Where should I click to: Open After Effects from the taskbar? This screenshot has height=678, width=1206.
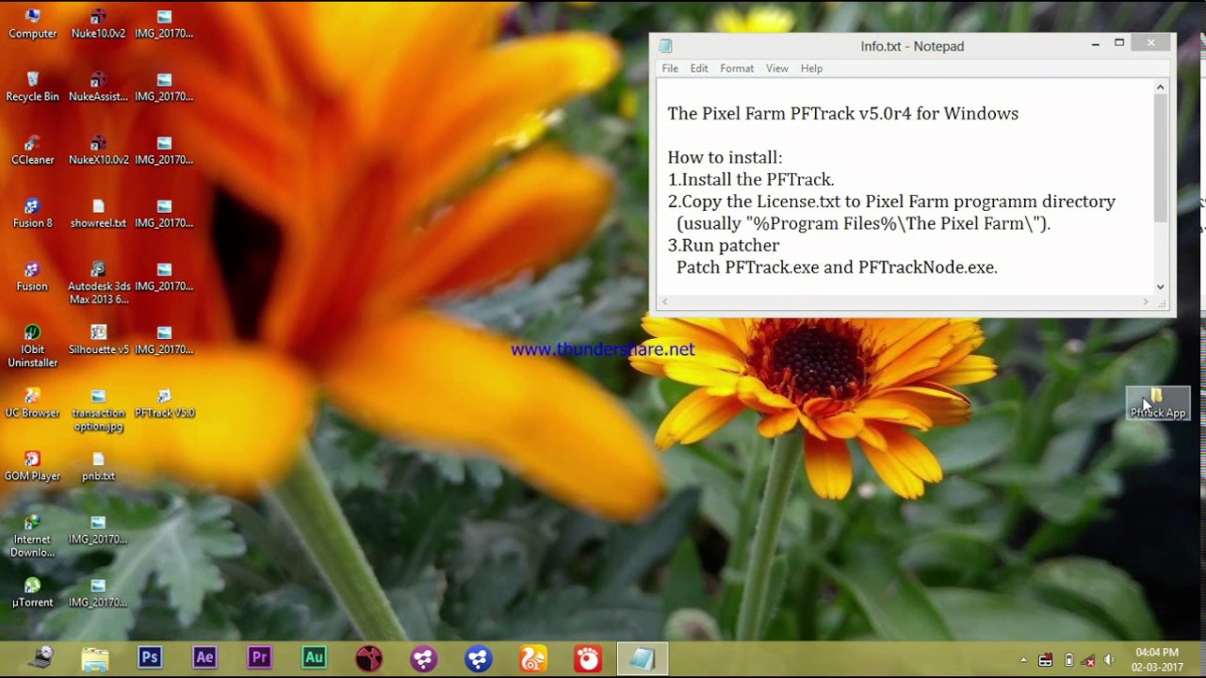click(204, 658)
